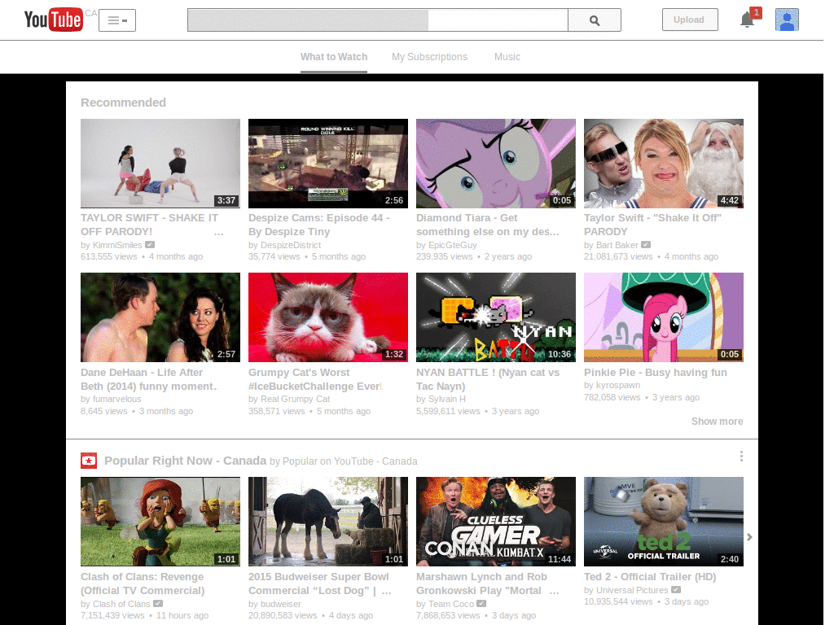Viewport: 834px width, 625px height.
Task: Open Popular Right Now - Canada heading
Action: (x=185, y=461)
